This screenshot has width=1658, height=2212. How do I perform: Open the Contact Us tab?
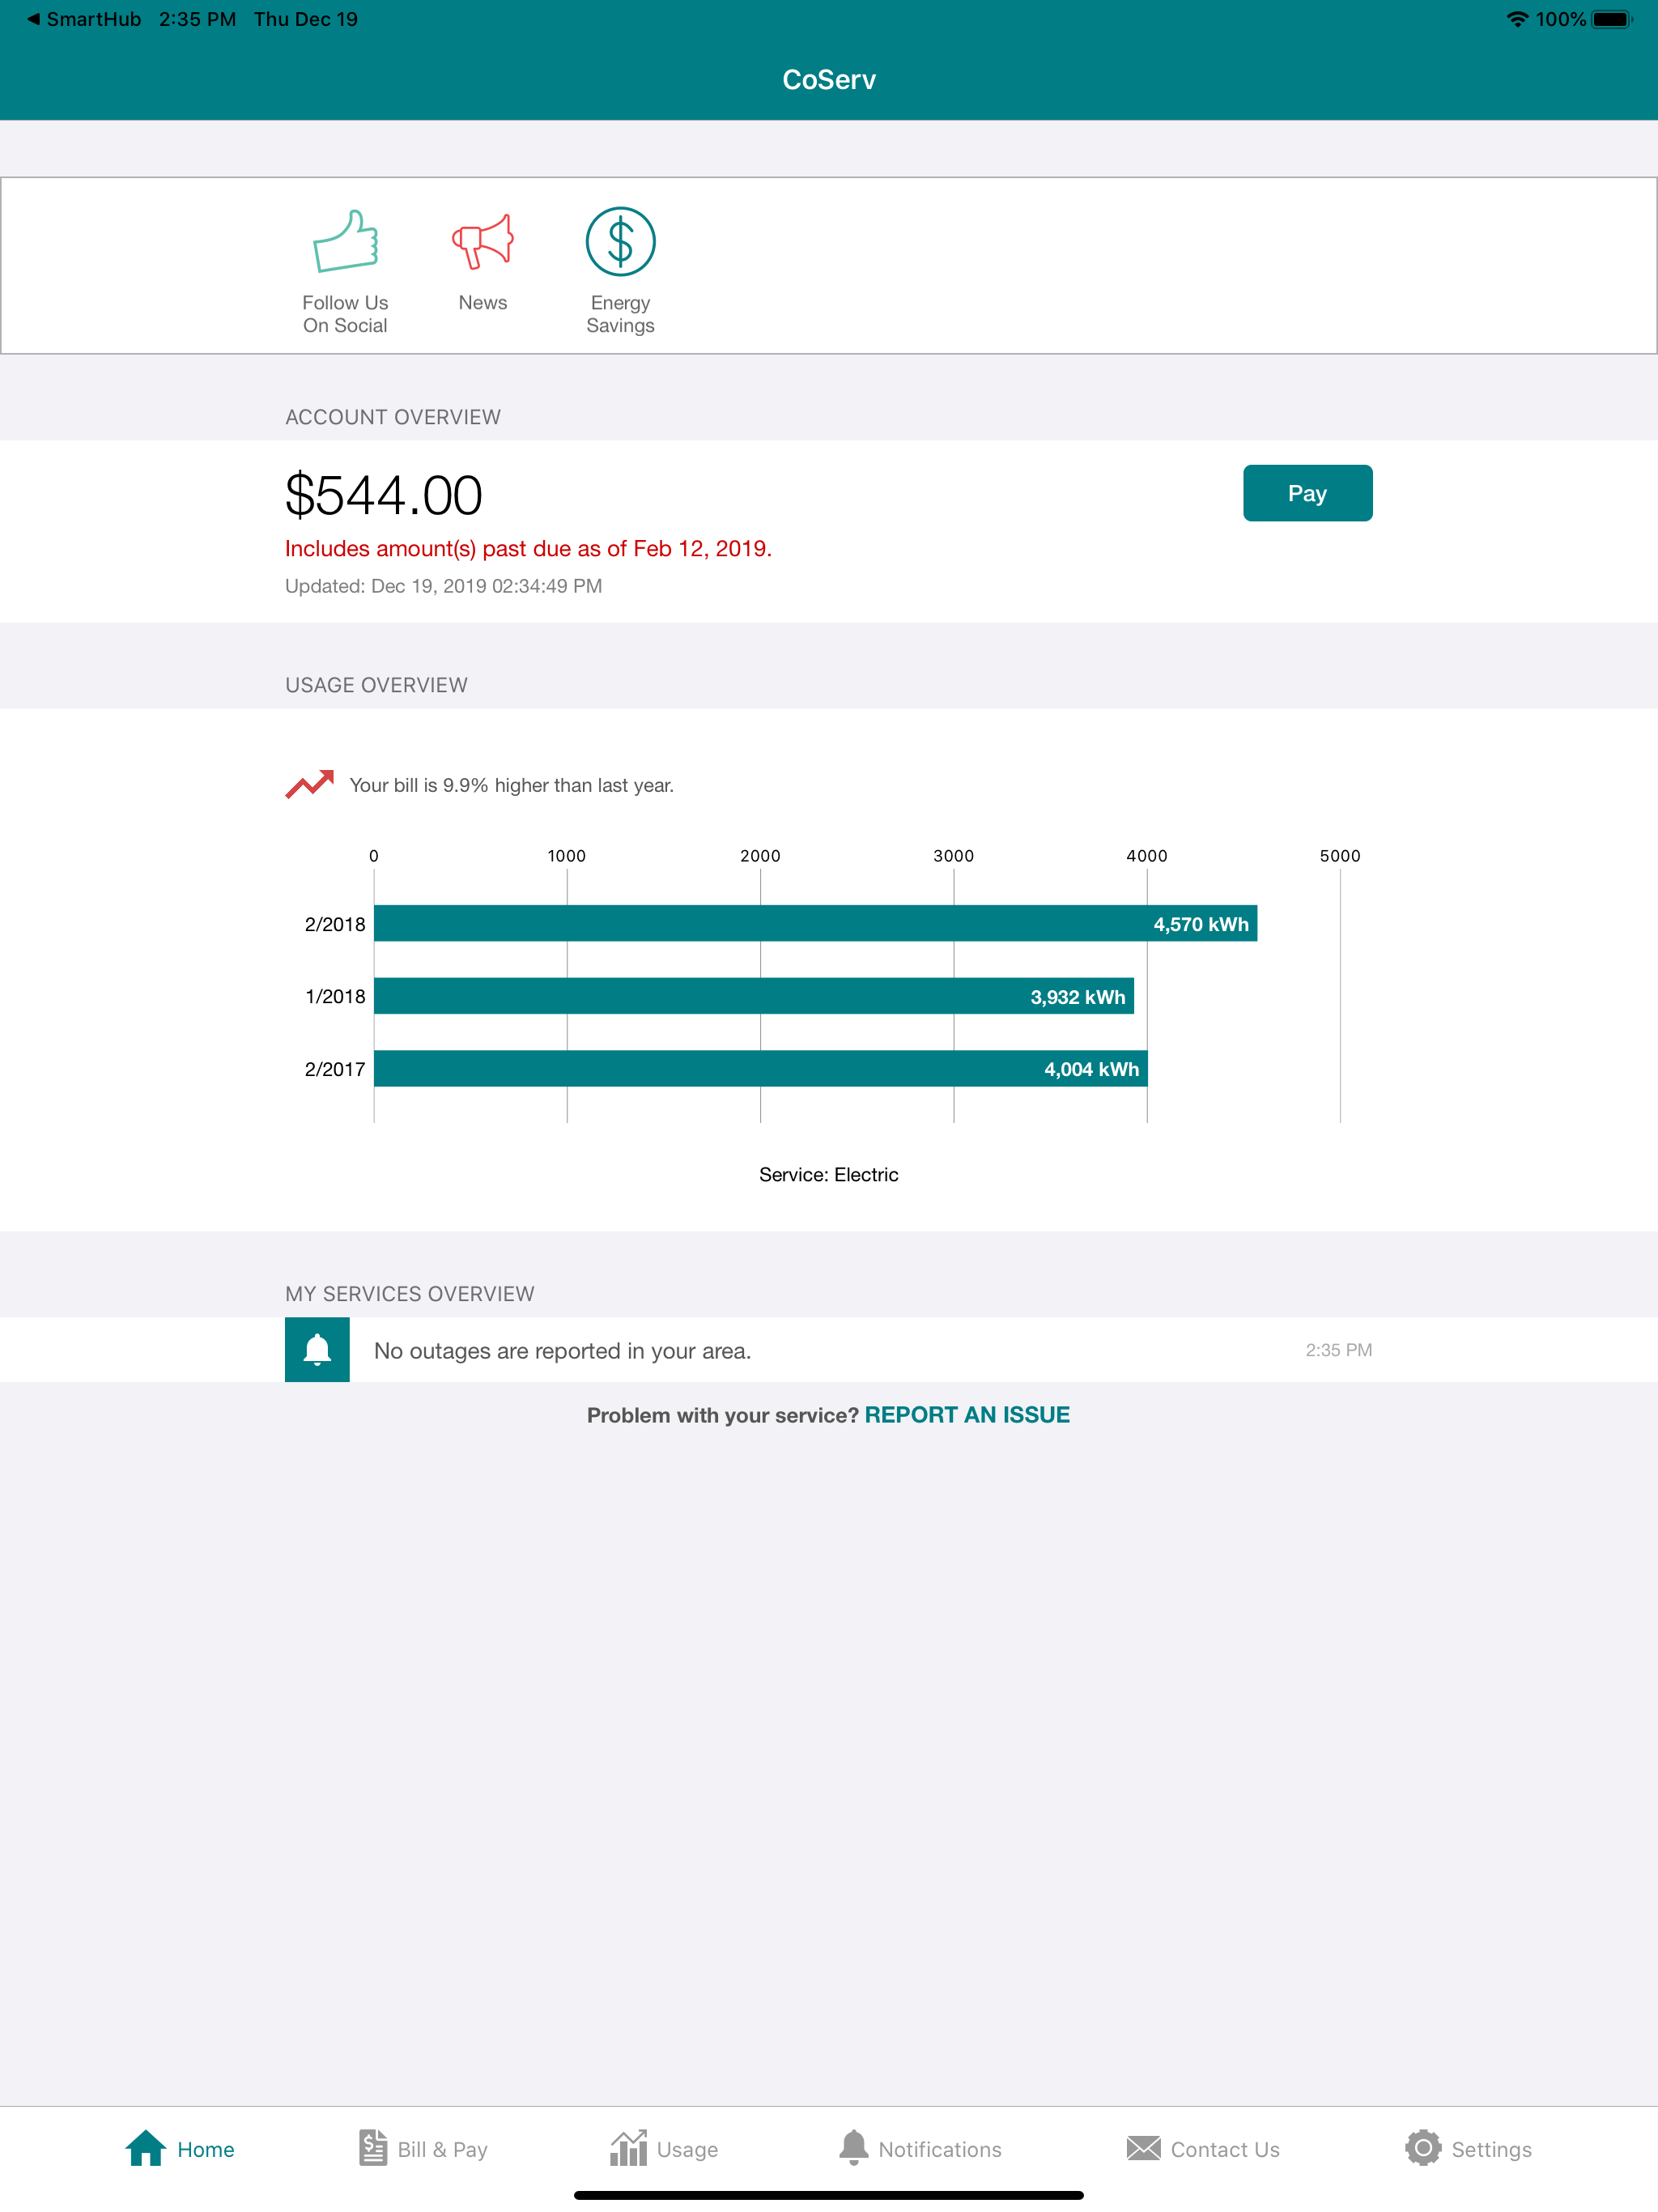tap(1203, 2149)
